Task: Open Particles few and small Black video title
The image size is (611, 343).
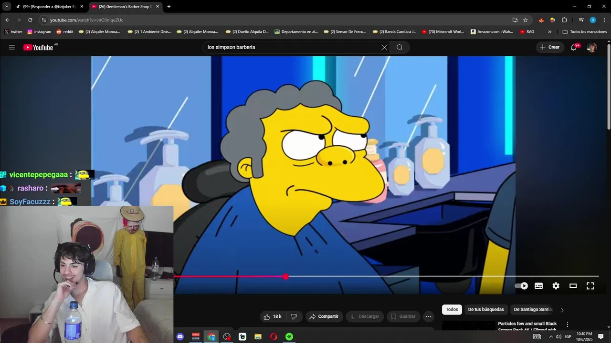Action: 527,326
